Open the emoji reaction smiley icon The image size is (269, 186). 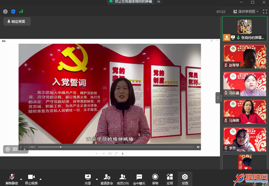[8, 149]
